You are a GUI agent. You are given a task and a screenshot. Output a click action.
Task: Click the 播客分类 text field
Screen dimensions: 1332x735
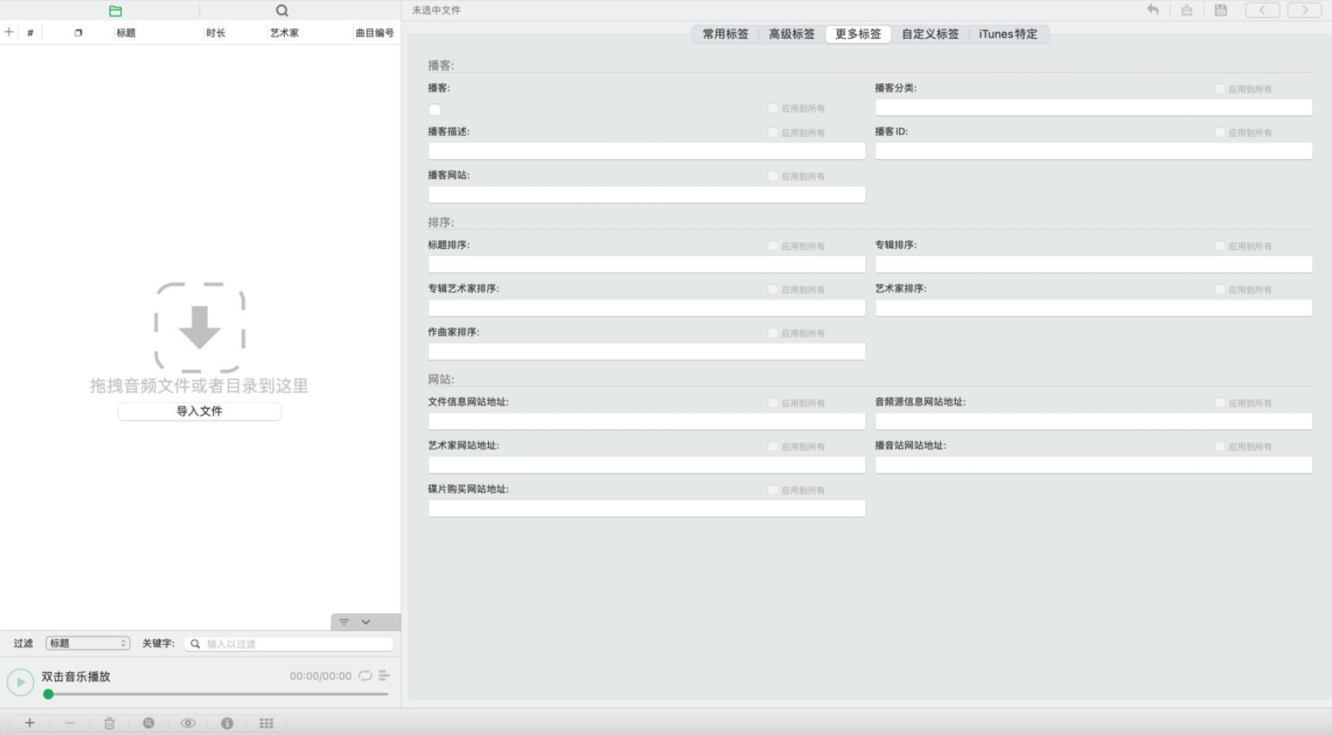click(1094, 107)
